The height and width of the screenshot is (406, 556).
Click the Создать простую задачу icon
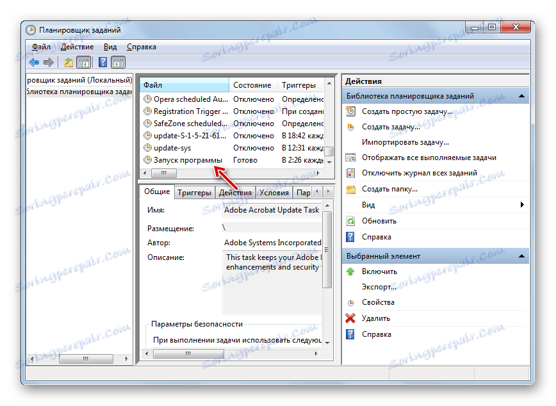pos(350,111)
